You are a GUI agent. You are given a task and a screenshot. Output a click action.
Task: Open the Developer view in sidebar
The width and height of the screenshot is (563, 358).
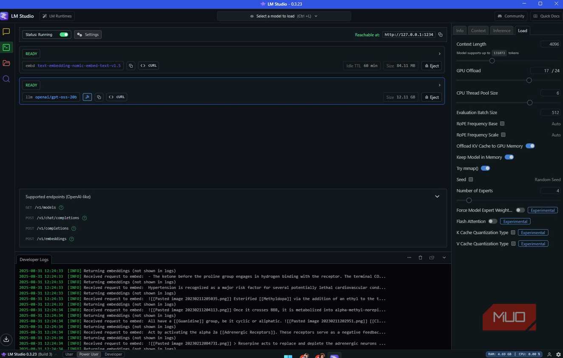6,48
